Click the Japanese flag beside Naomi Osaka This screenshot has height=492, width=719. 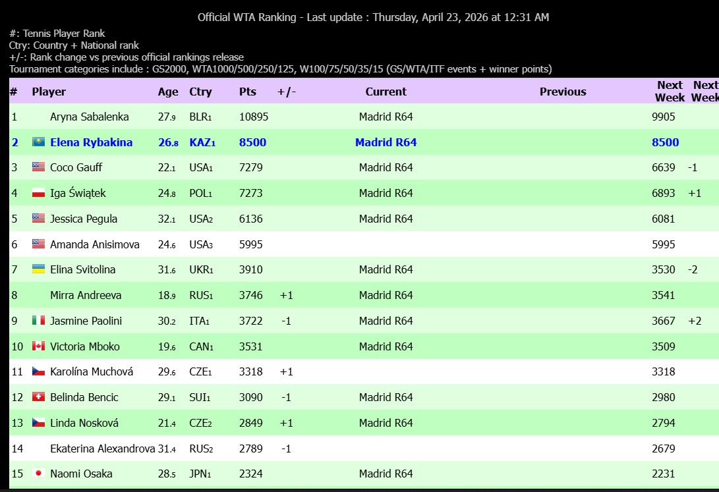point(38,474)
